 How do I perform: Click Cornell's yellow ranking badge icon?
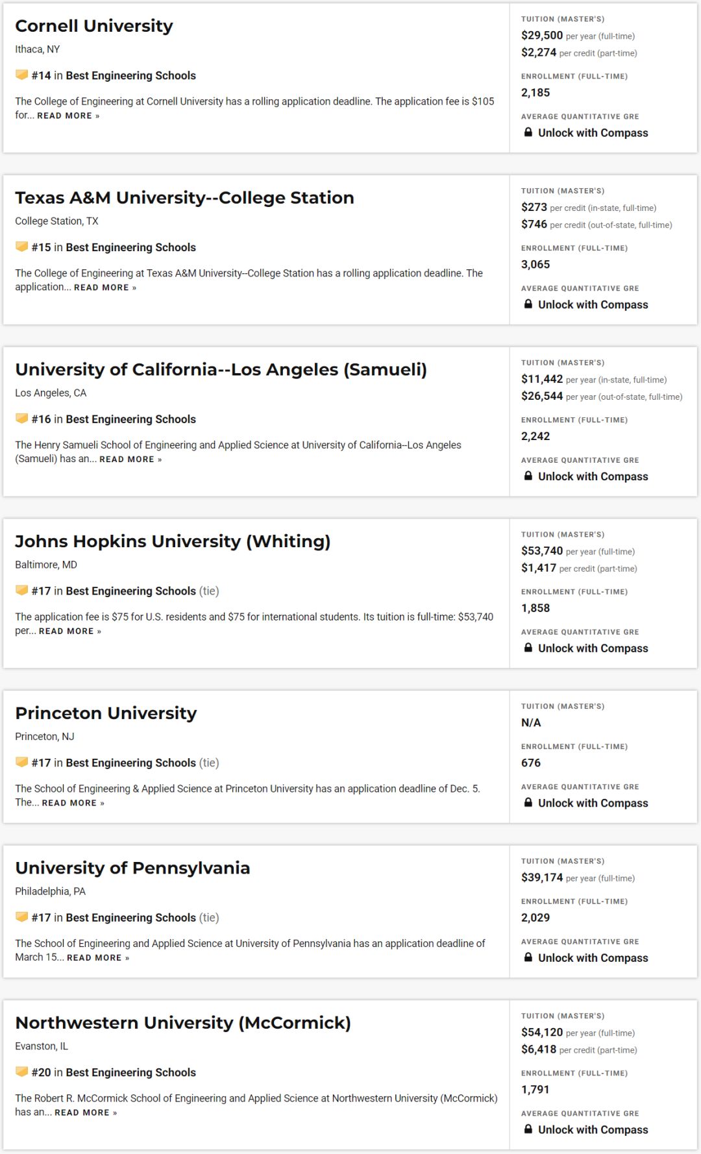click(22, 75)
